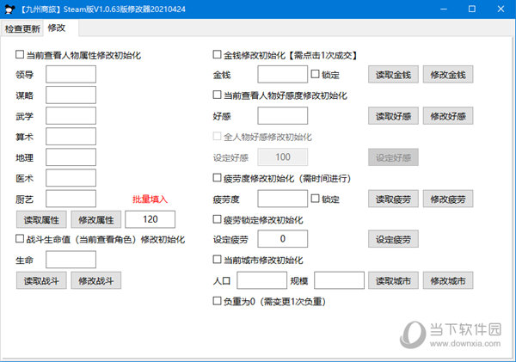Screen dimensions: 516x362
Task: Click the 修改城市 button
Action: (448, 280)
